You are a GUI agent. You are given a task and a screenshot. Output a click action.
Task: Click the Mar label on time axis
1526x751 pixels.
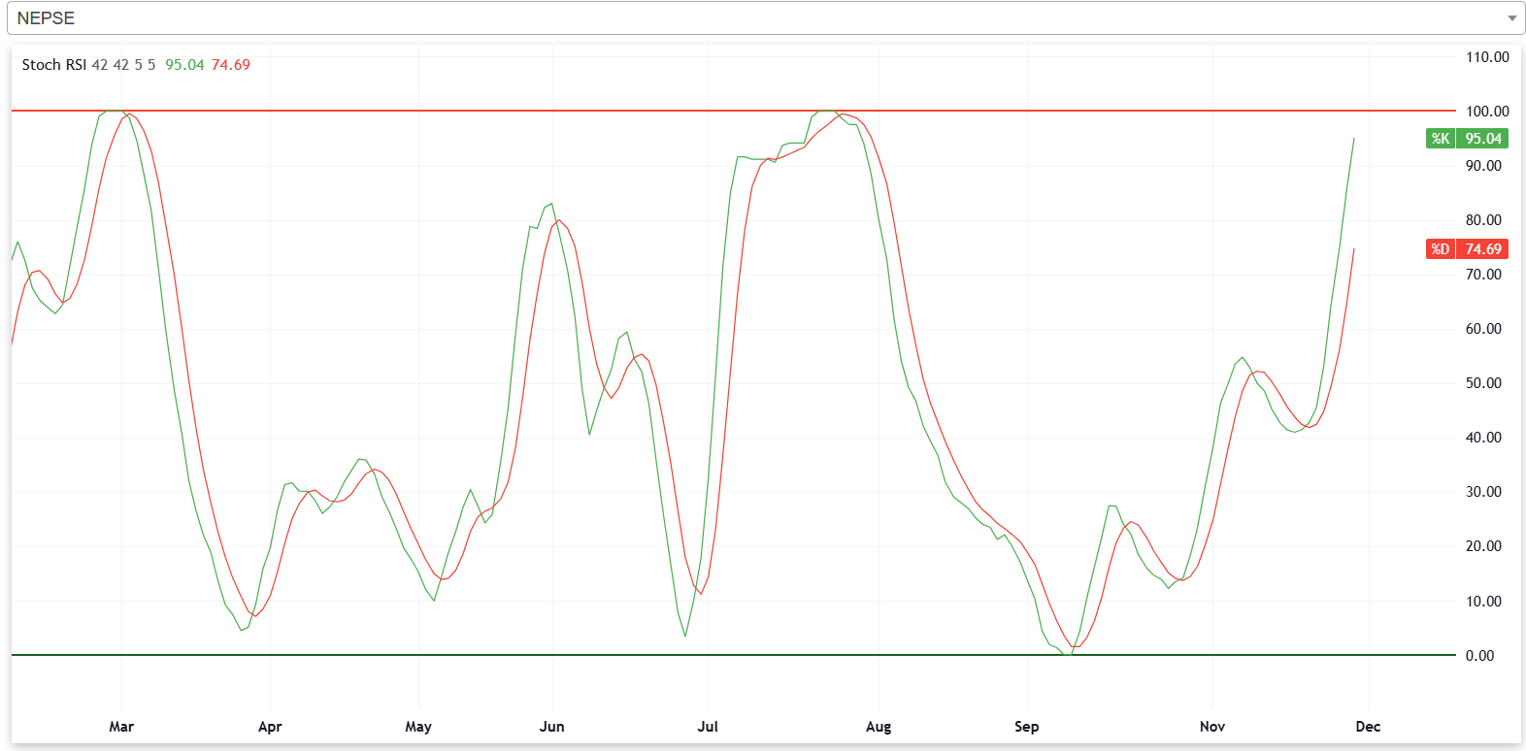pos(121,727)
